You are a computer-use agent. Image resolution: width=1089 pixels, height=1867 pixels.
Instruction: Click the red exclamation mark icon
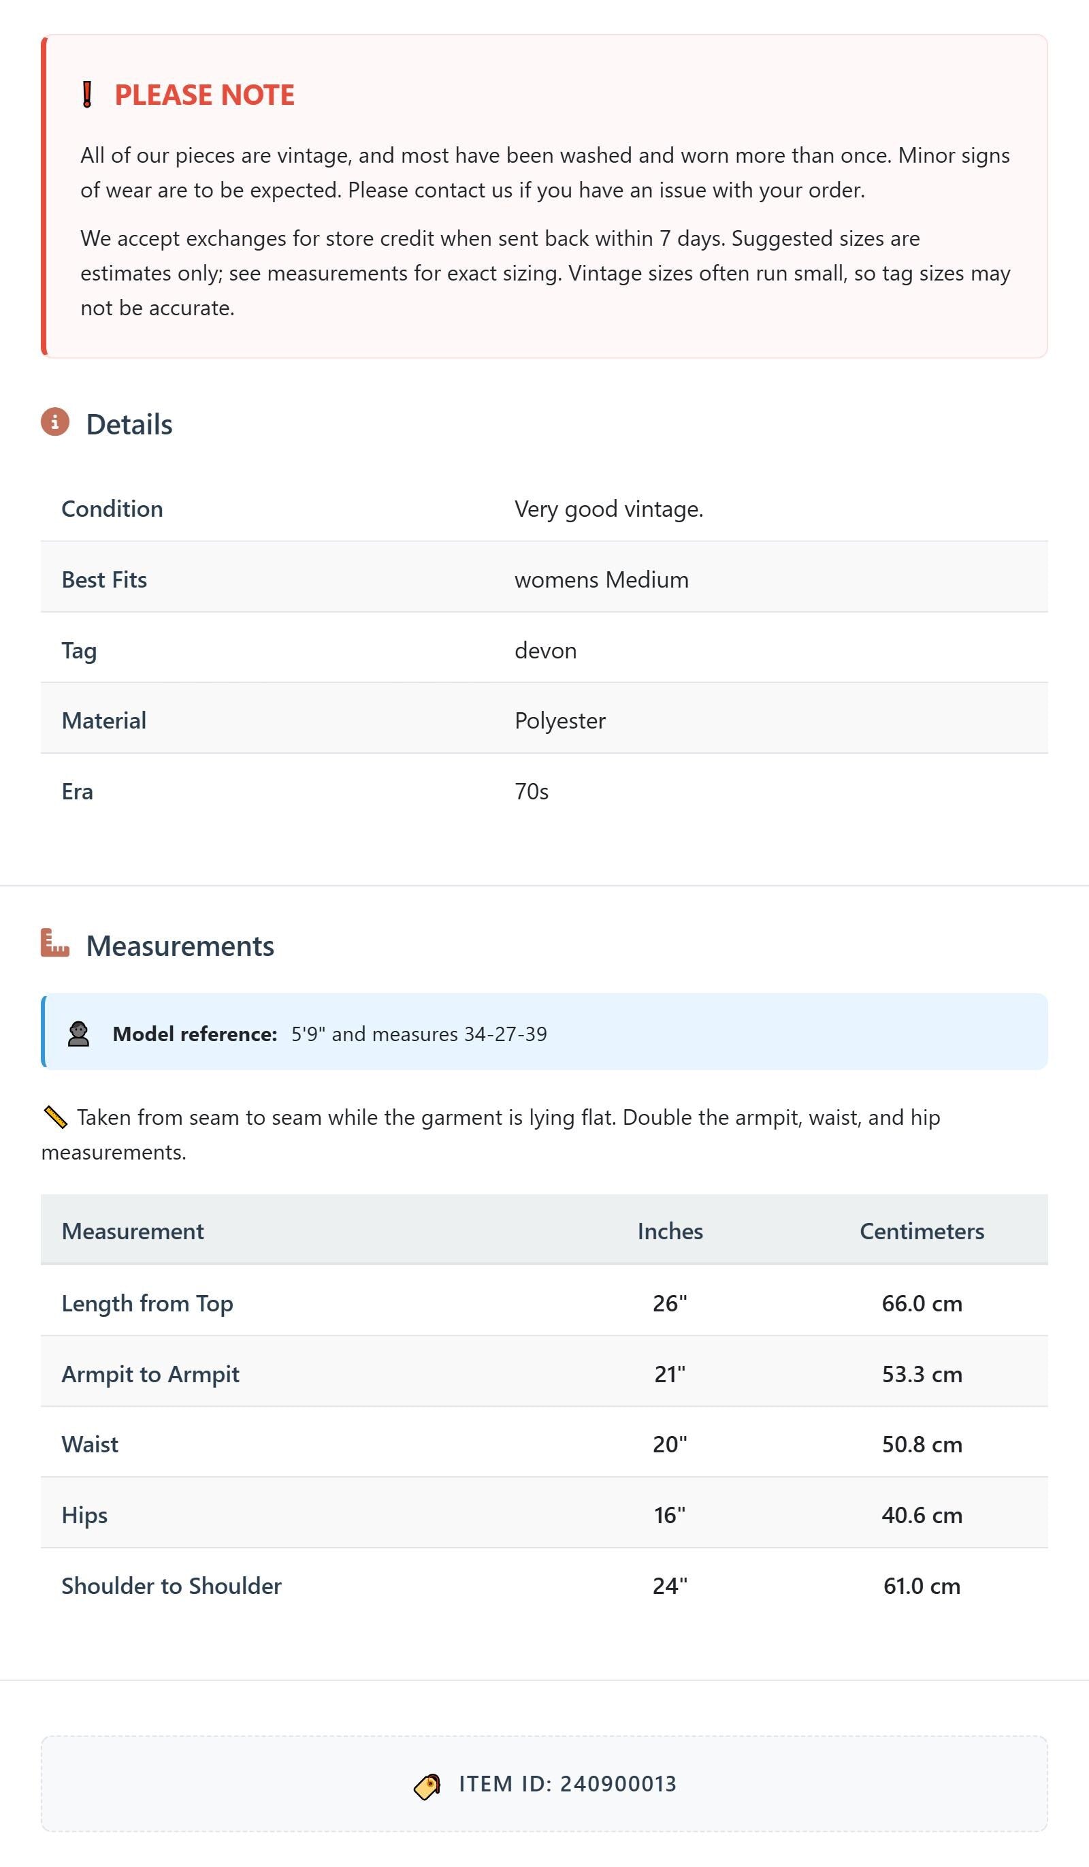point(86,95)
